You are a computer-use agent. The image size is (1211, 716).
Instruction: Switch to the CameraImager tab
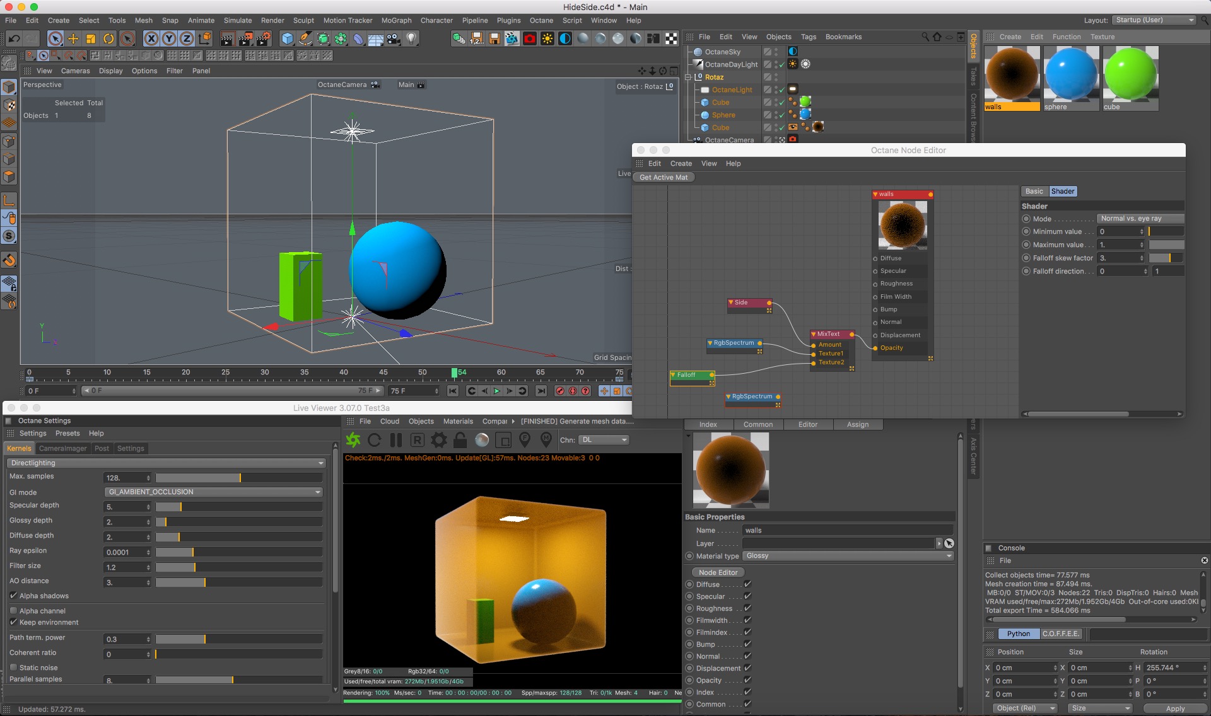coord(62,448)
